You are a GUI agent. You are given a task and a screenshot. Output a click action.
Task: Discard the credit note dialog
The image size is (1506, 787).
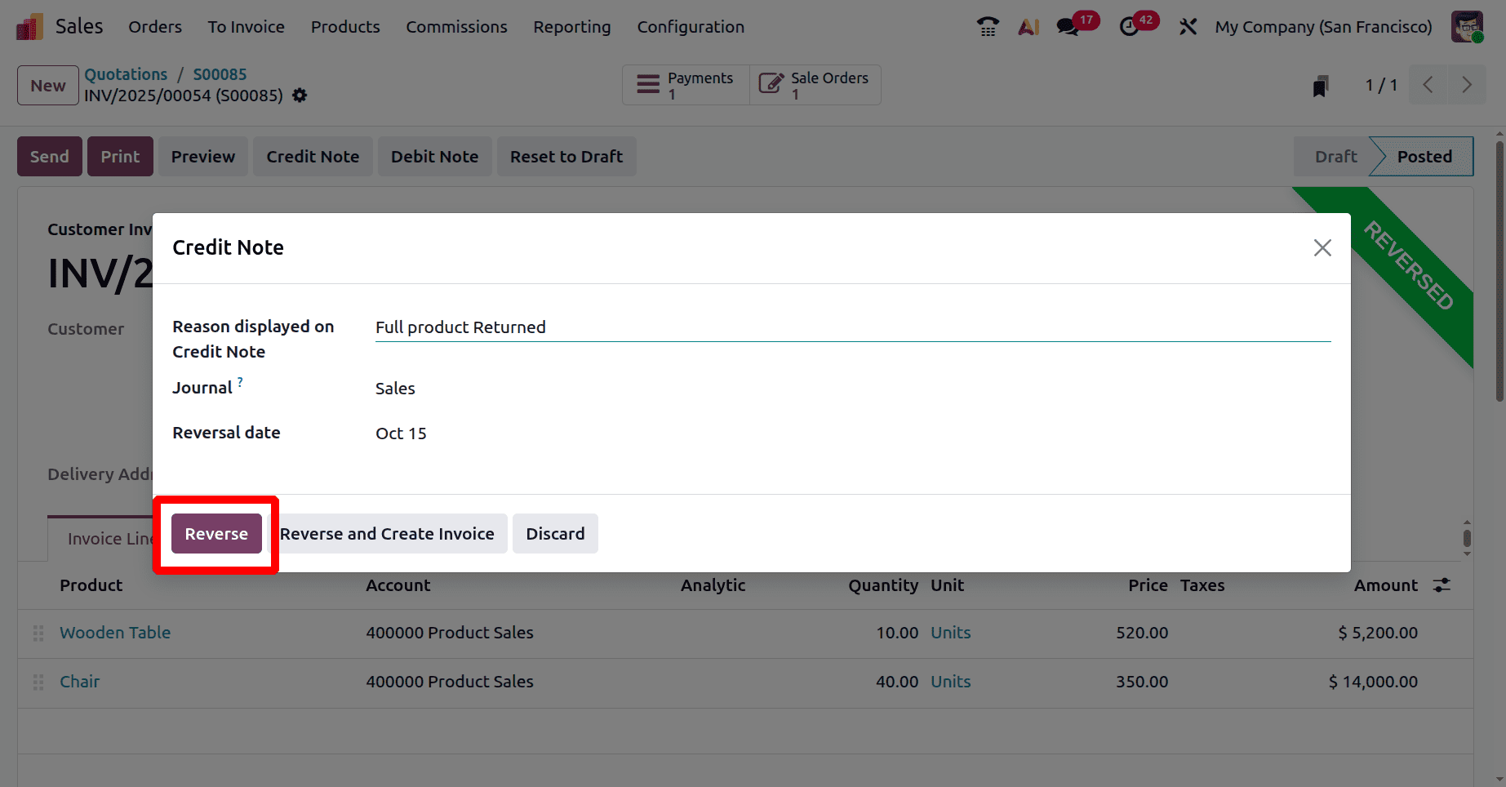555,533
